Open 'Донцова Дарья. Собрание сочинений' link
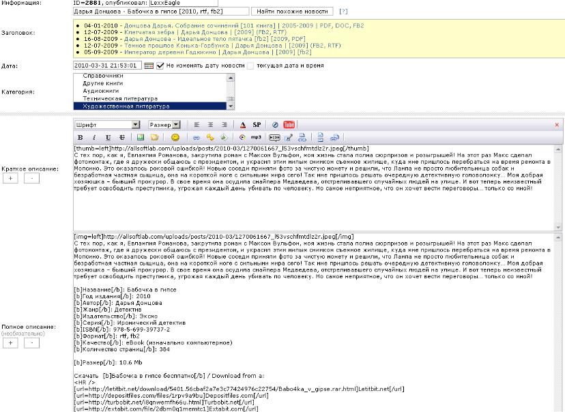The height and width of the screenshot is (412, 565). click(244, 25)
